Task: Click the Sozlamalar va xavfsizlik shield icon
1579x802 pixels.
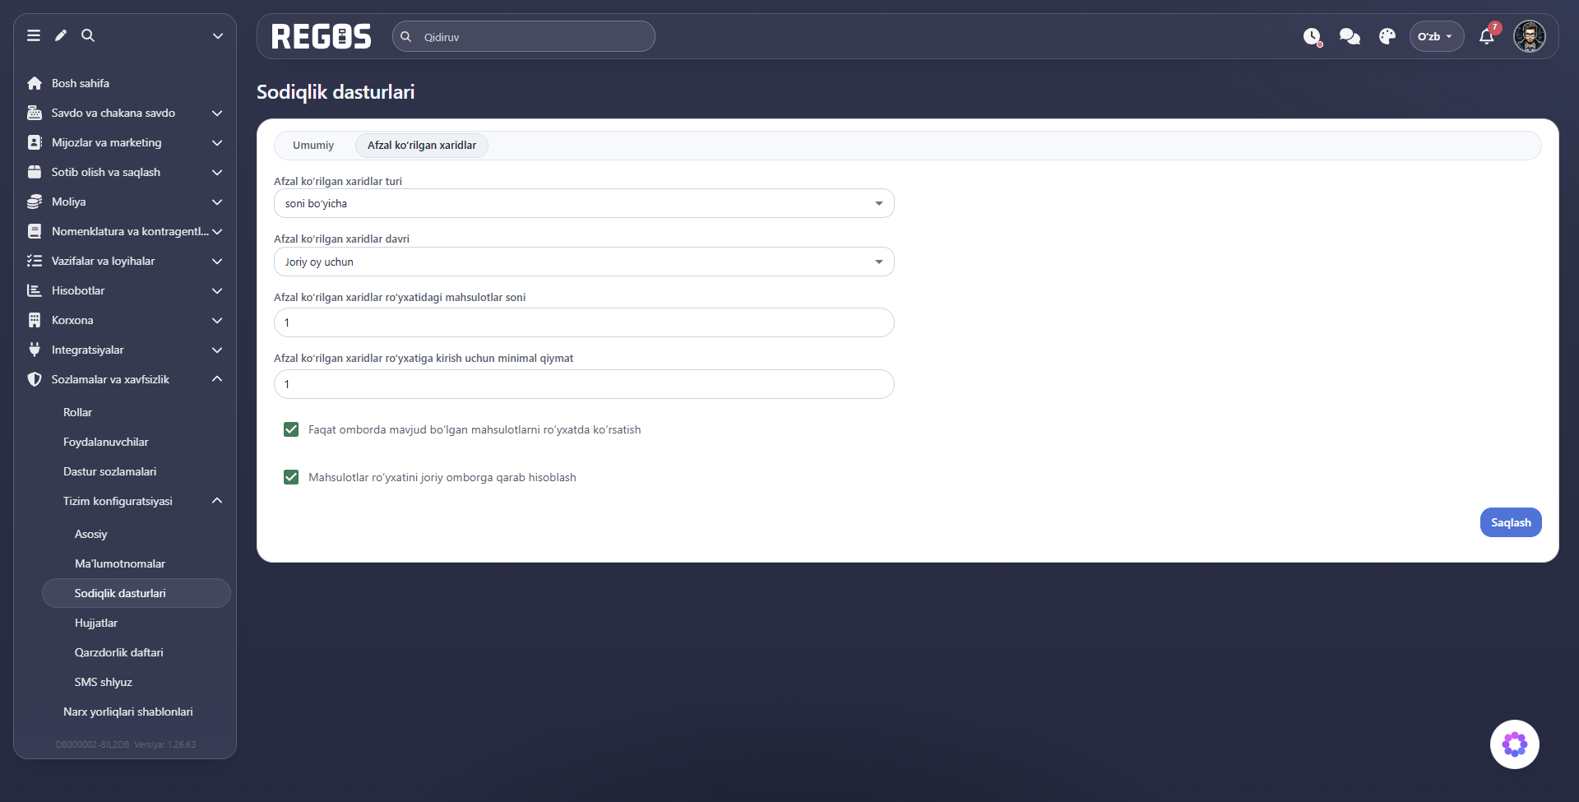Action: [x=35, y=379]
